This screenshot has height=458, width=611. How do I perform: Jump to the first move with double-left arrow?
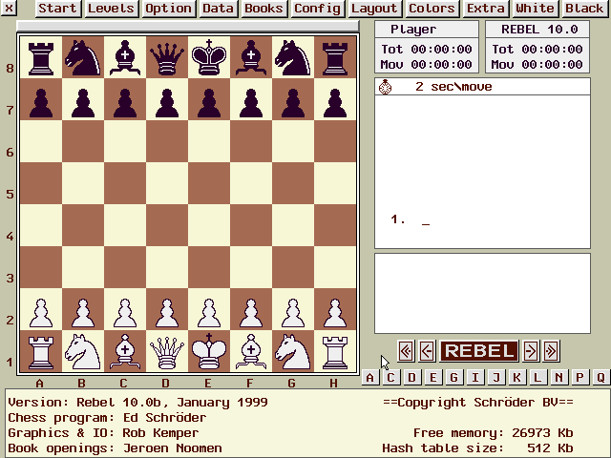coord(406,351)
